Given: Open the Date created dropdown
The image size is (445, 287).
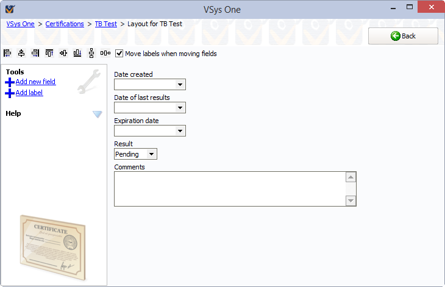Looking at the screenshot, I should click(x=180, y=85).
